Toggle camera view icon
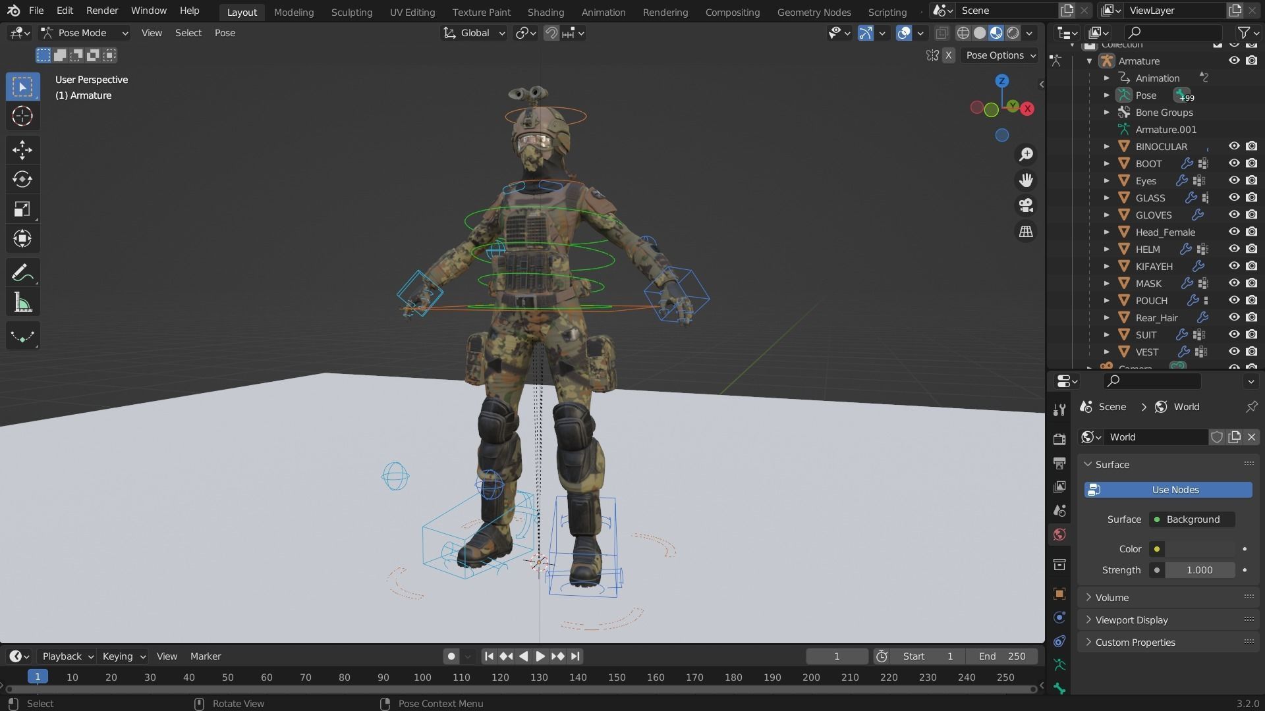The image size is (1265, 711). tap(1026, 206)
